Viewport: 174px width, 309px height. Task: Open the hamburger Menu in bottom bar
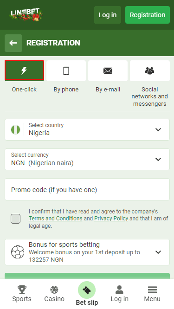pyautogui.click(x=152, y=290)
